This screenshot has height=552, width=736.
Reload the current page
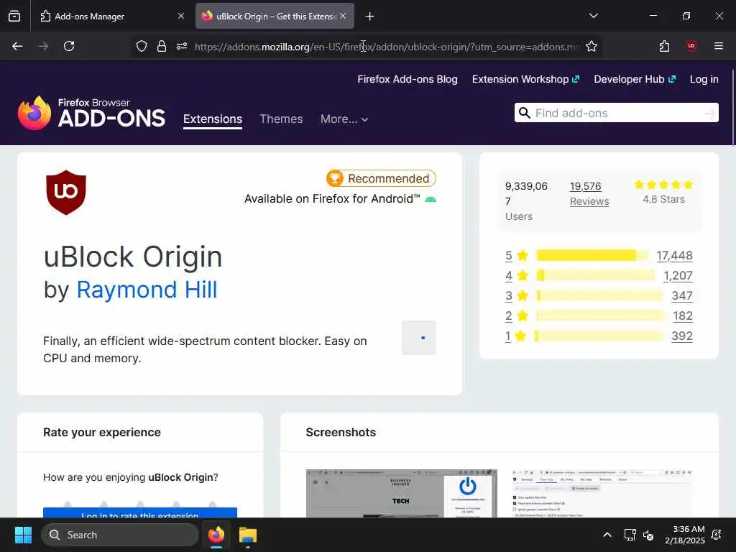pyautogui.click(x=69, y=47)
